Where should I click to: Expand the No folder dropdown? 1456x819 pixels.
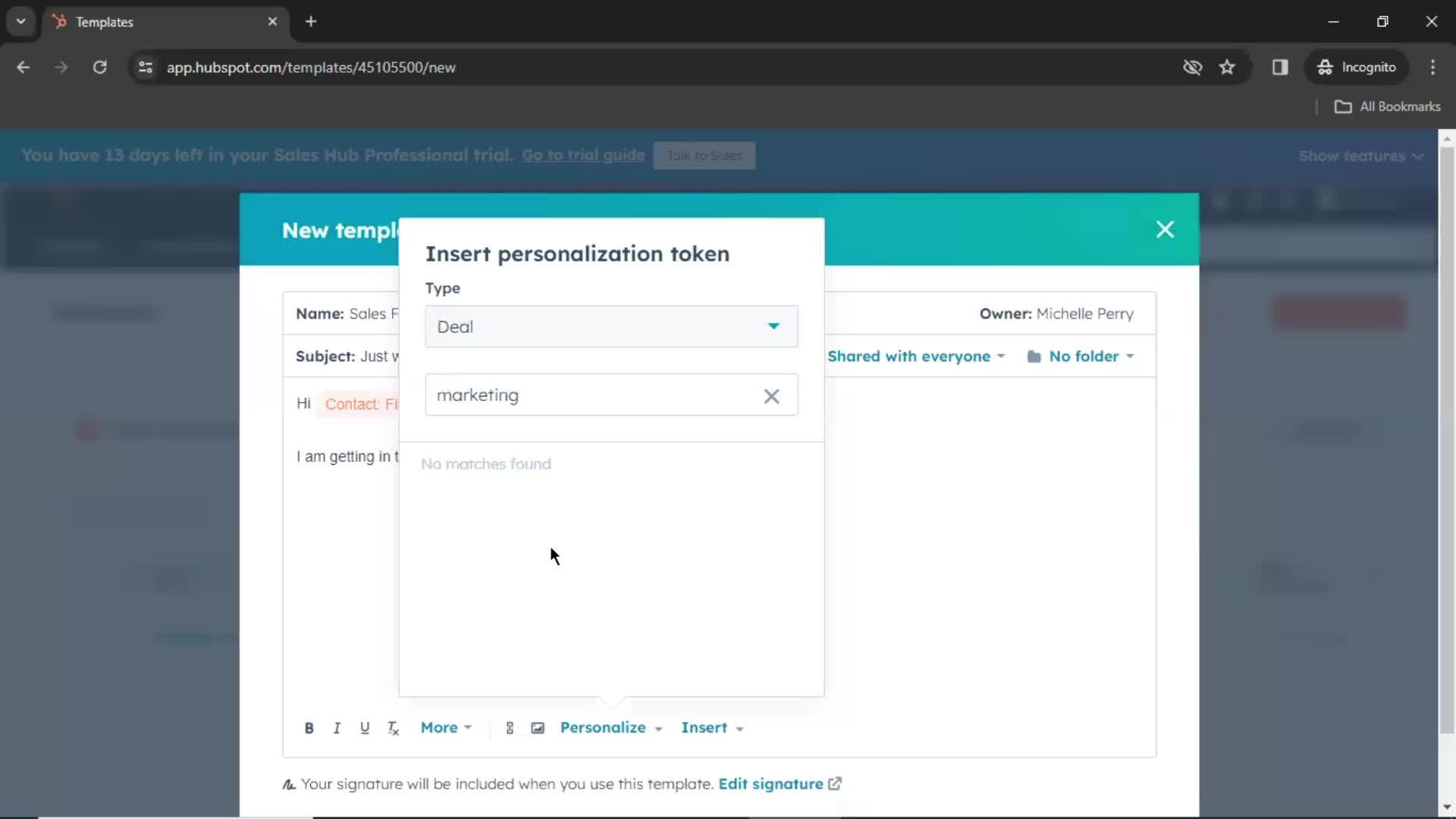(1084, 356)
